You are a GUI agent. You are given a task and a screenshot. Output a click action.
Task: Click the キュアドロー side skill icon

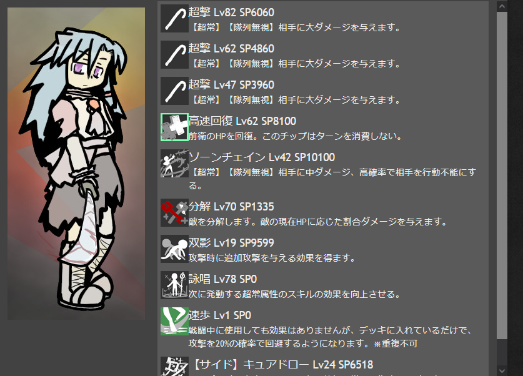tap(174, 367)
